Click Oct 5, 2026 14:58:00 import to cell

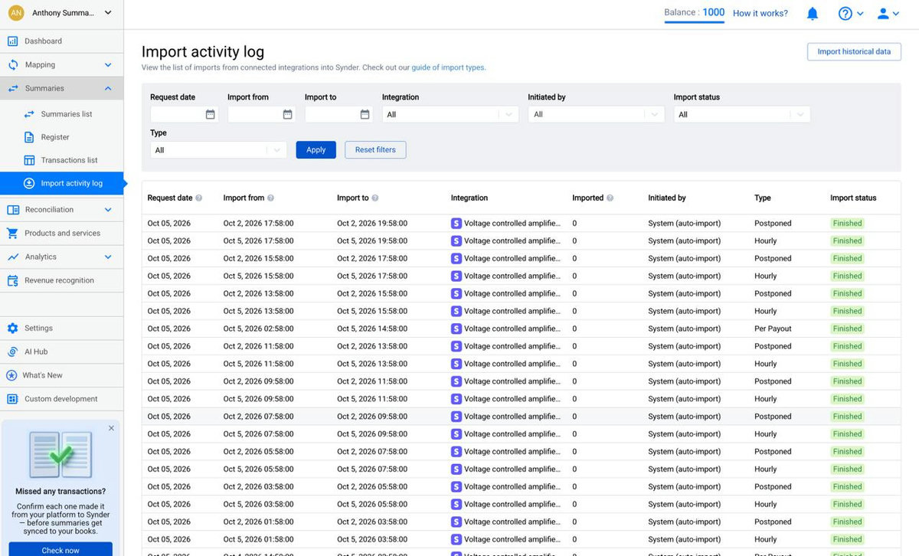(x=372, y=329)
